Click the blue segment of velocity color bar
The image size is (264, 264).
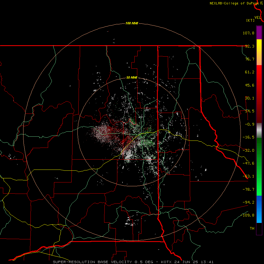click(x=259, y=209)
